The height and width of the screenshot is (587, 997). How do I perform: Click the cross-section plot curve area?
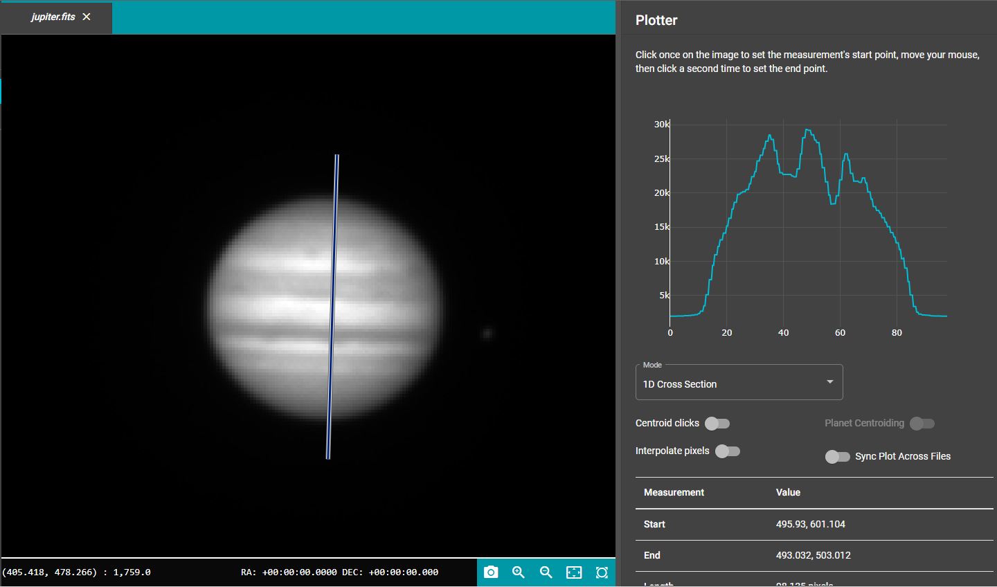pos(808,222)
